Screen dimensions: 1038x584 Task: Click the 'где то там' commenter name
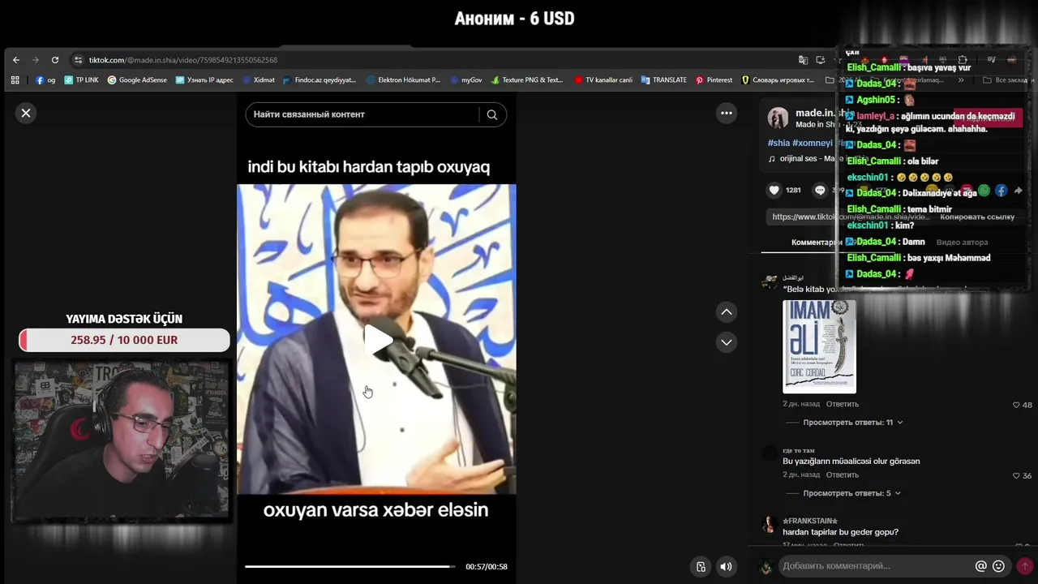pos(799,450)
